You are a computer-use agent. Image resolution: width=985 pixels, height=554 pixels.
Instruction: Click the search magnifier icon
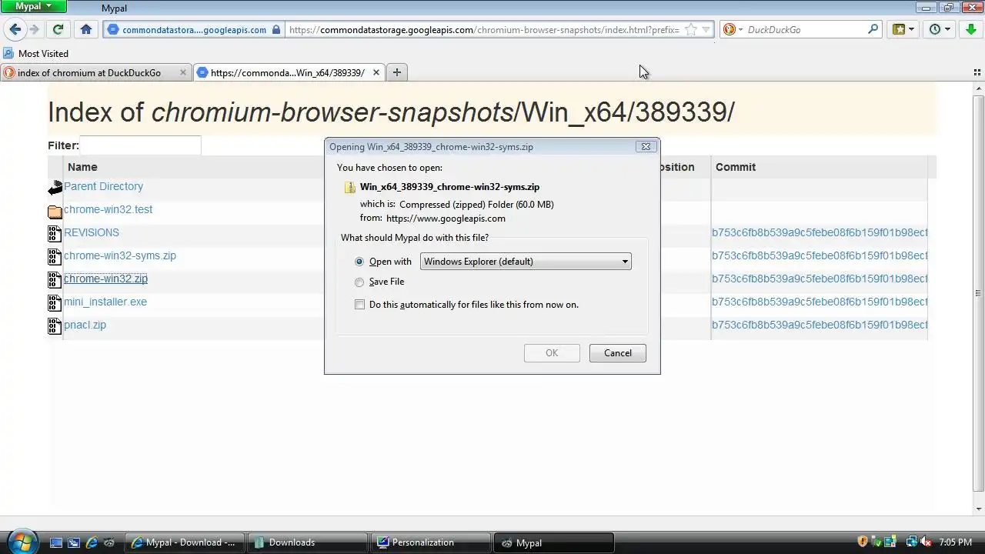[873, 29]
